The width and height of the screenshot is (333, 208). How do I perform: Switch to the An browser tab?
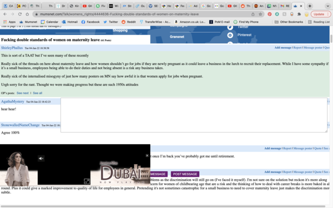259,6
